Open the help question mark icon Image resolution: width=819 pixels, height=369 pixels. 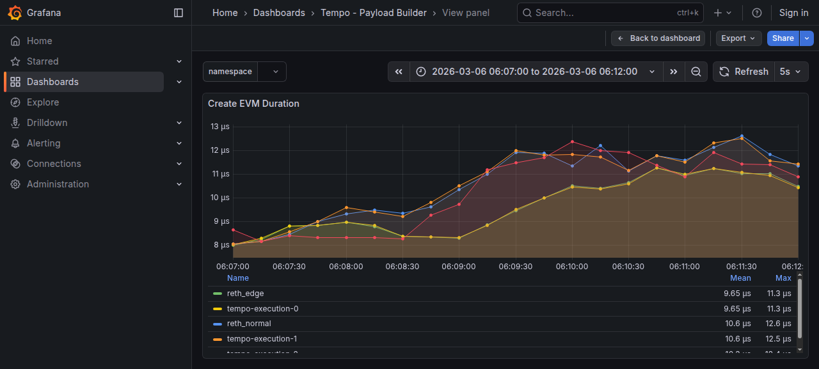click(x=757, y=13)
